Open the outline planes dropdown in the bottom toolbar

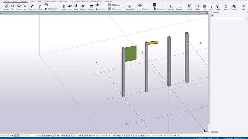(170, 136)
